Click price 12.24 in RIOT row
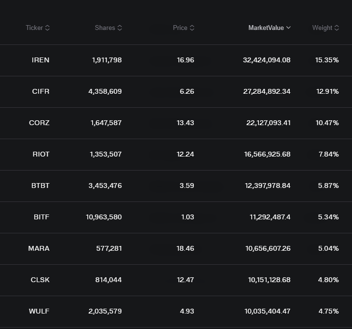Image resolution: width=352 pixels, height=329 pixels. pos(185,154)
